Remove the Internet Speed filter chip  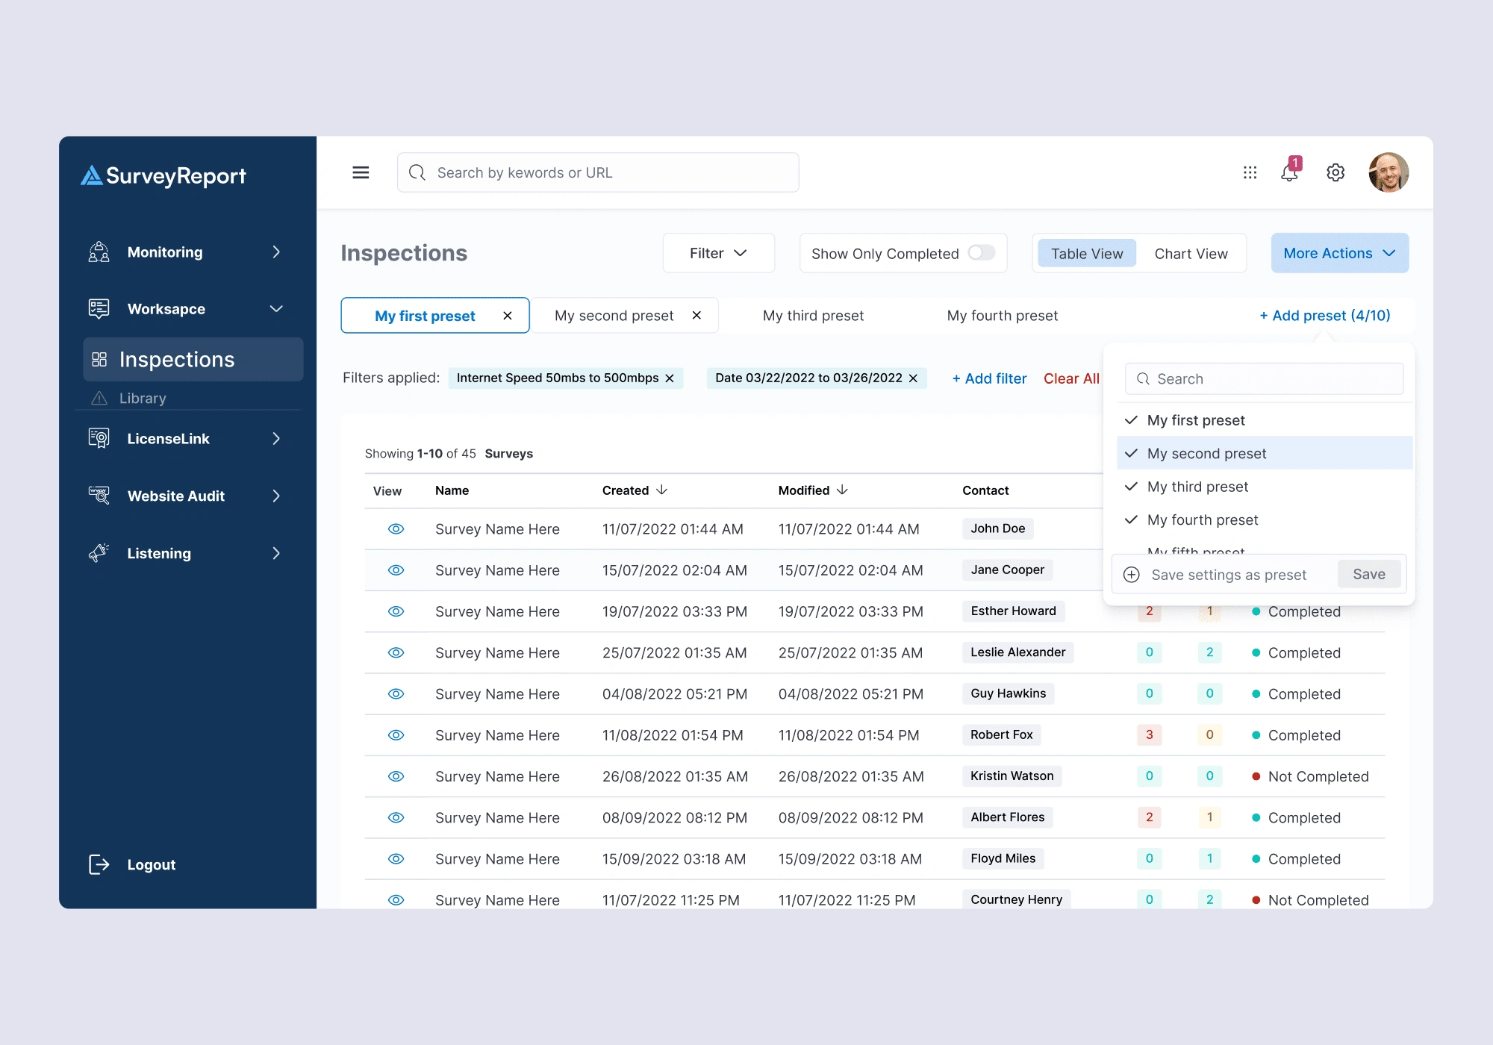pos(670,378)
